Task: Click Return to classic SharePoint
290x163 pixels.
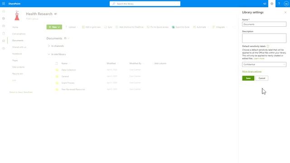Action: pos(21,92)
